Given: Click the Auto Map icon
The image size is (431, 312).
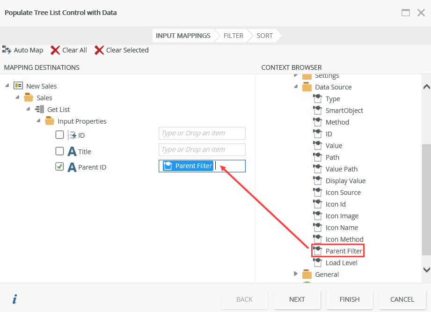Looking at the screenshot, I should click(x=7, y=50).
